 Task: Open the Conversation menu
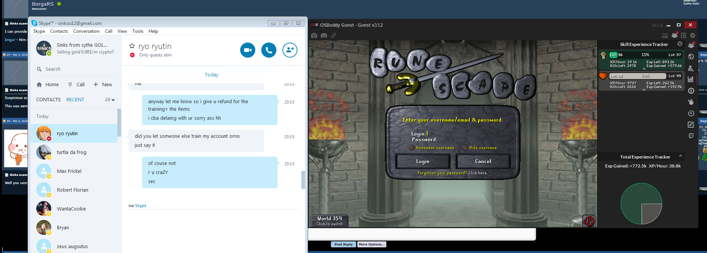point(86,31)
